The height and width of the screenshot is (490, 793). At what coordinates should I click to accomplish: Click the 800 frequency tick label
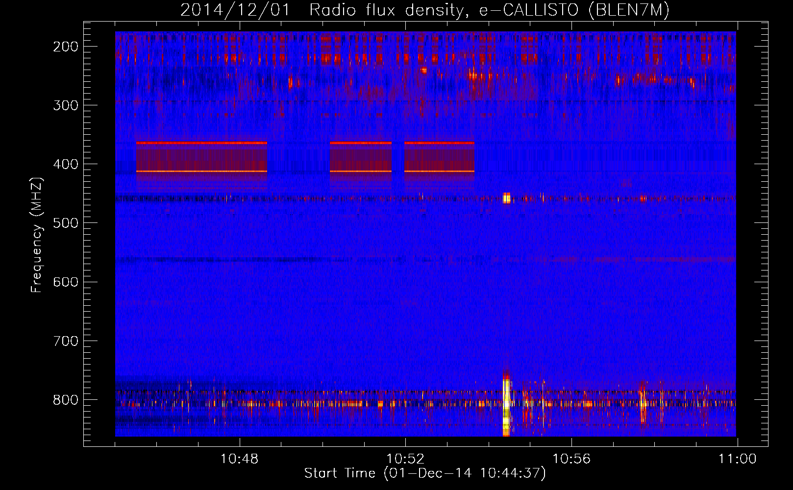tap(65, 399)
